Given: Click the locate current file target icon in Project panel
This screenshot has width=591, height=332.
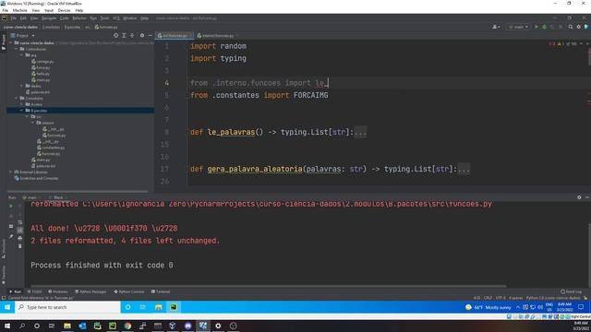Looking at the screenshot, I should [x=115, y=35].
